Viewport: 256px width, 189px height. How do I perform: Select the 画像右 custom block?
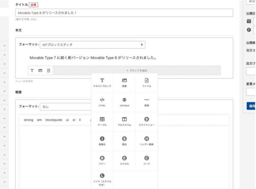click(102, 141)
